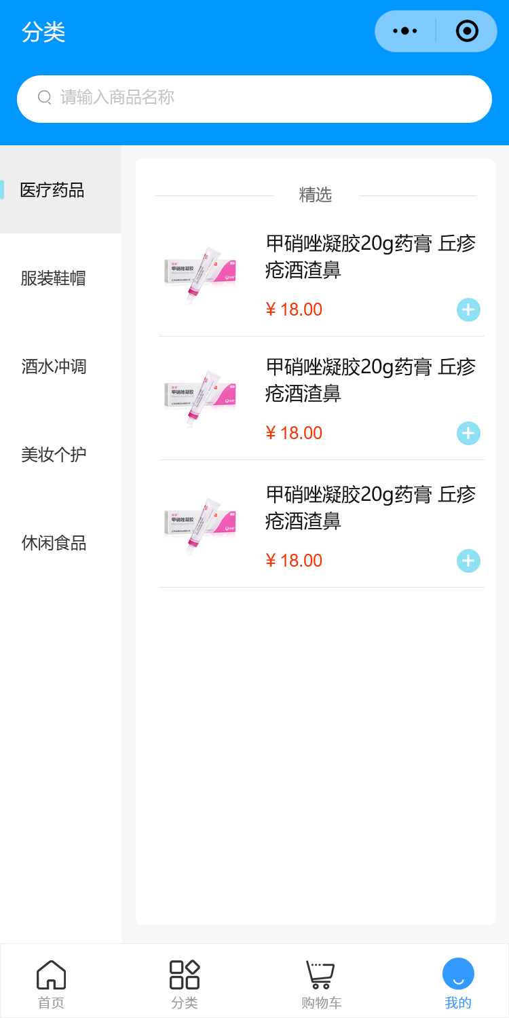
Task: Tap the plus icon on third product
Action: coord(468,561)
